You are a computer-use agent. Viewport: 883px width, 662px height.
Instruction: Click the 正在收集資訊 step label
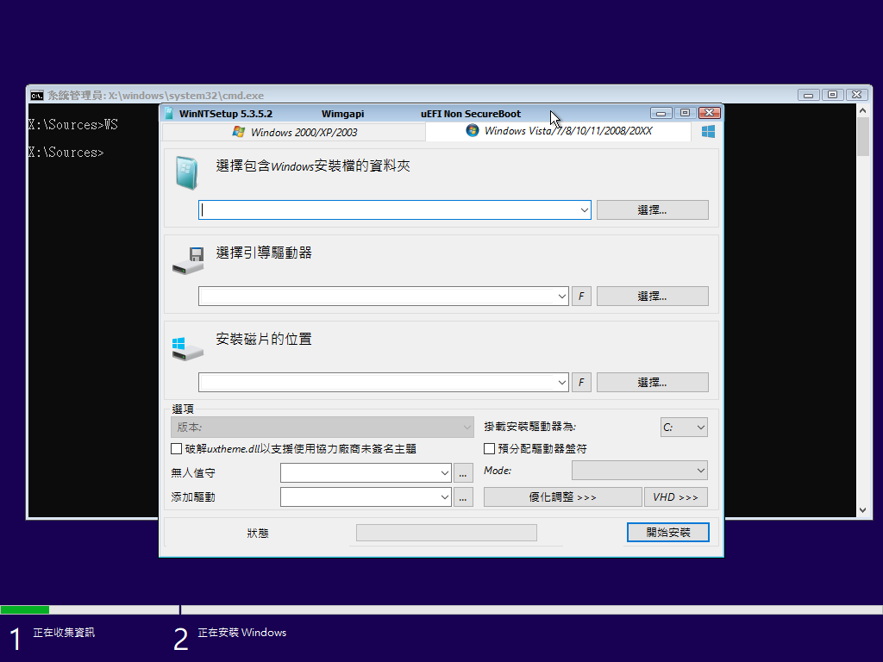[64, 633]
